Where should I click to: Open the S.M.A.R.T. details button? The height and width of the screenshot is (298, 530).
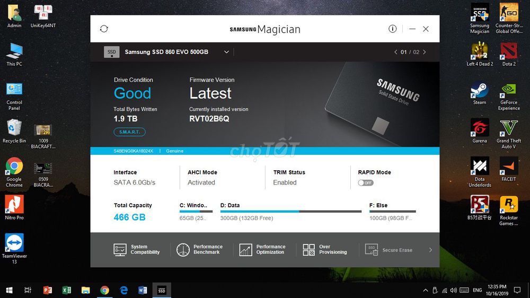(x=129, y=132)
